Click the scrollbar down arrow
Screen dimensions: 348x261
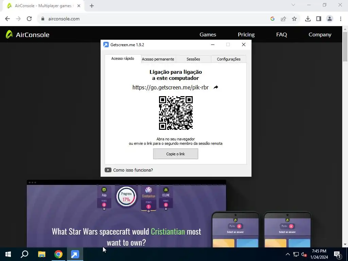[345, 244]
